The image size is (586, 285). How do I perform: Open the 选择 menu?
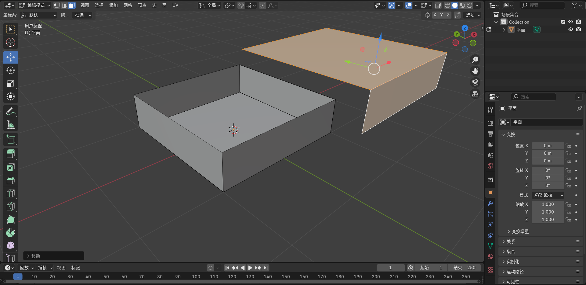pos(99,5)
